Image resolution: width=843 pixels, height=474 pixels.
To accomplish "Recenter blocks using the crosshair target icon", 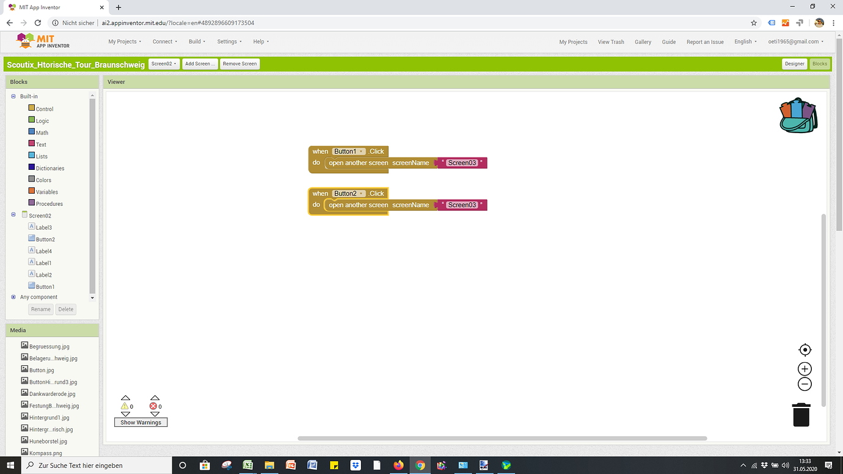I will [x=805, y=349].
